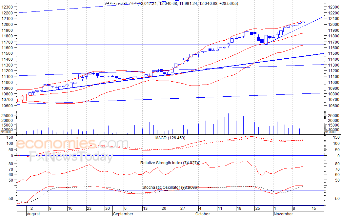341x216 pixels.
Task: Click the economies.com watermark logo
Action: (72, 144)
